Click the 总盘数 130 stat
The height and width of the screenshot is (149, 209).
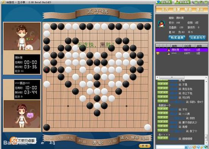176,27
